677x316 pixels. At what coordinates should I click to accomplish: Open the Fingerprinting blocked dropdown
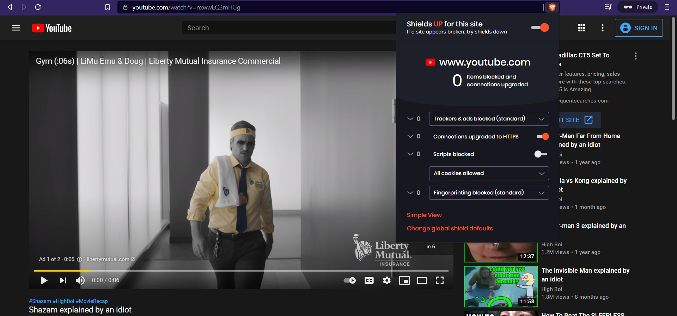point(489,193)
